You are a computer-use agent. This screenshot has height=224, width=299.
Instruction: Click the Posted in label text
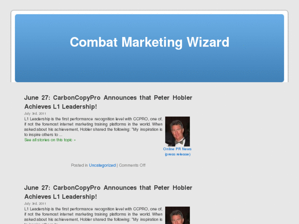(x=79, y=165)
